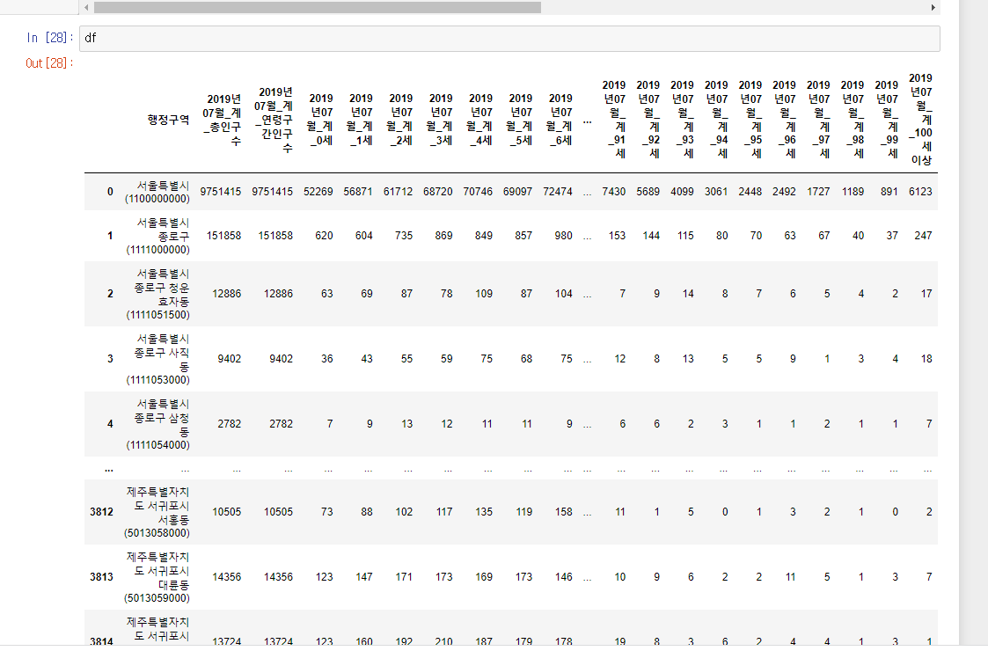The image size is (988, 651).
Task: Click the 104 cell in row 2
Action: click(x=563, y=294)
